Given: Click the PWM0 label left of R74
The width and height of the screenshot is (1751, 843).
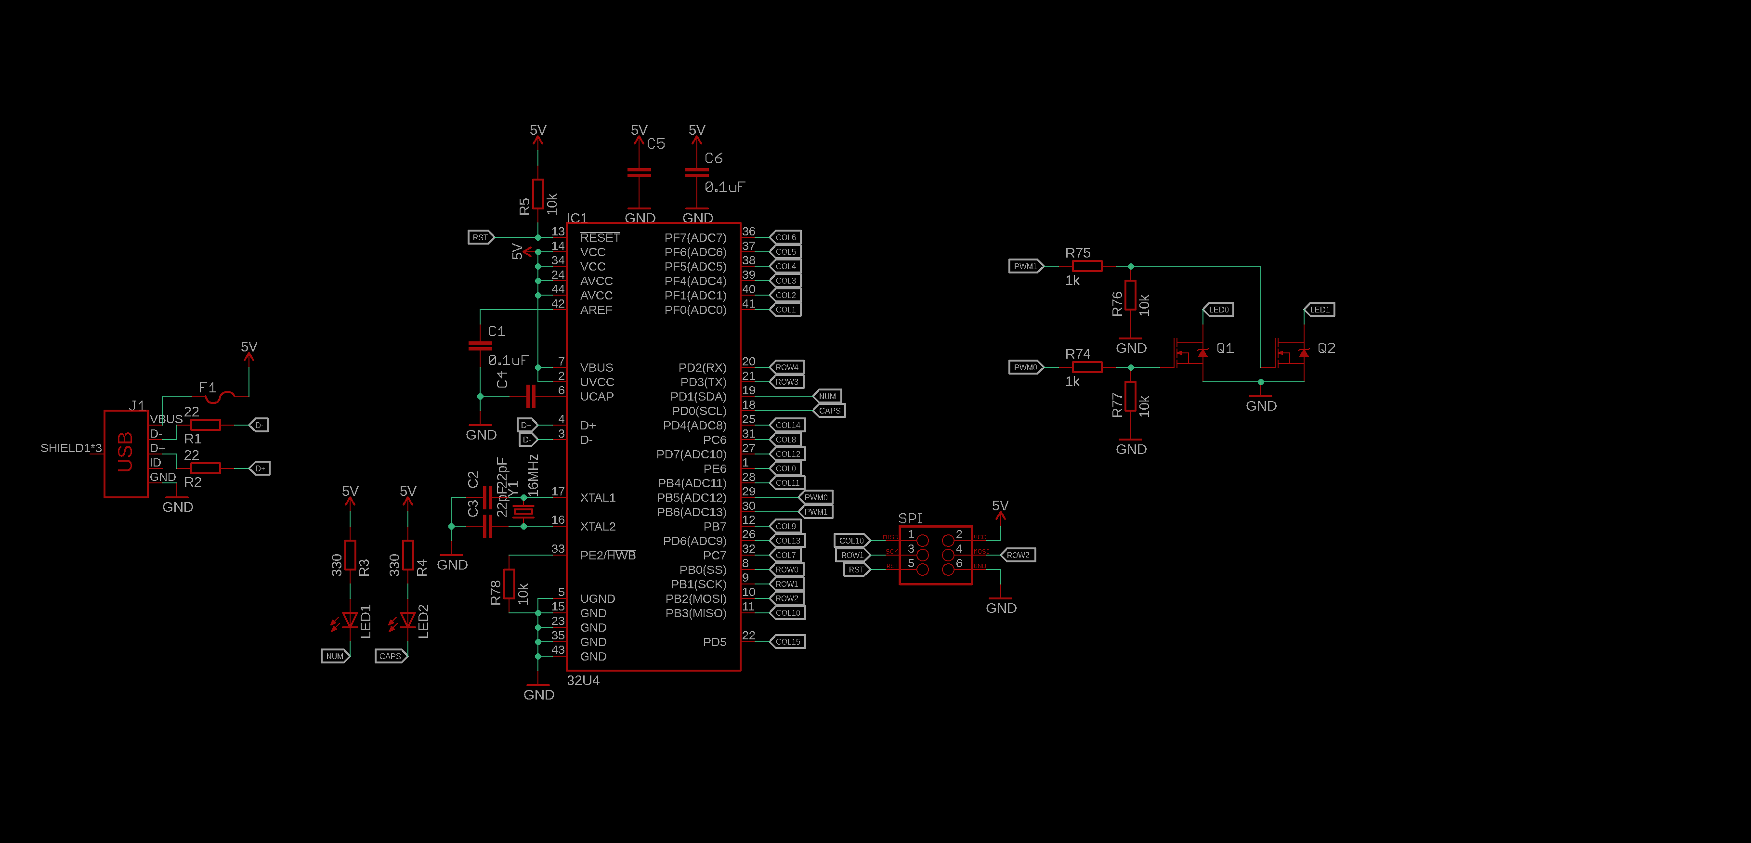Looking at the screenshot, I should point(1025,367).
